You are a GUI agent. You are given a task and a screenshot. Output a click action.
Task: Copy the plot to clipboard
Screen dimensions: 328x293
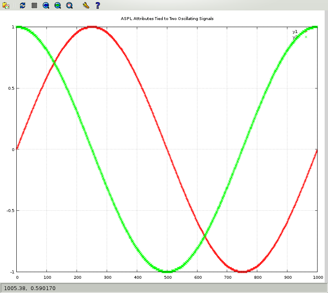coord(6,5)
